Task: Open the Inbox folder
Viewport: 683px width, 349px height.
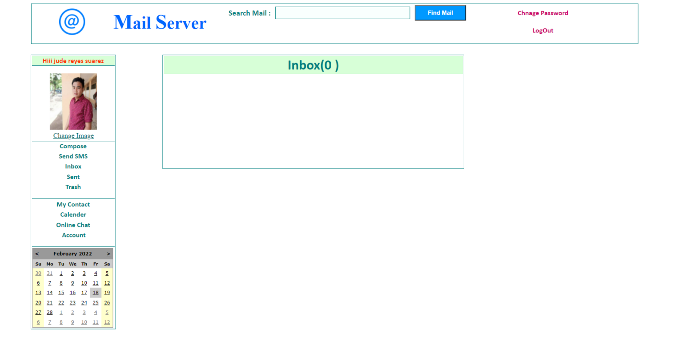Action: click(73, 167)
